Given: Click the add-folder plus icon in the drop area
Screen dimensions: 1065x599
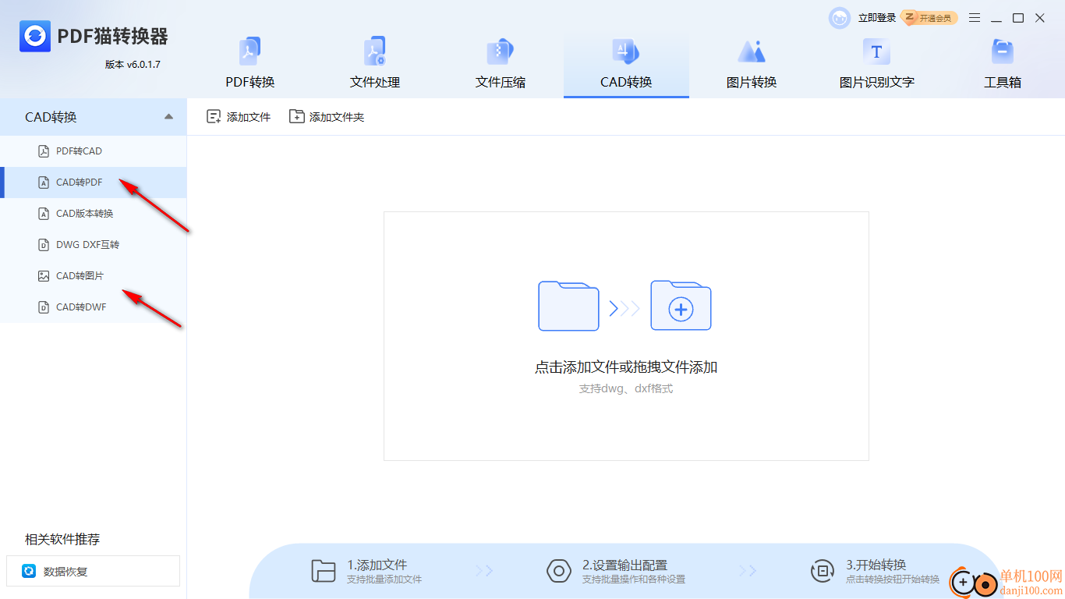Looking at the screenshot, I should 681,306.
